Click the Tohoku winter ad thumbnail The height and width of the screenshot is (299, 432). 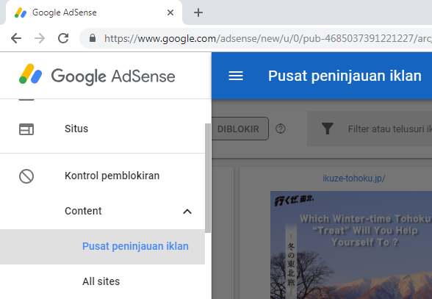click(x=351, y=245)
